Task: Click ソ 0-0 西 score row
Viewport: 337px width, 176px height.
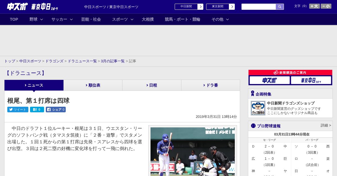Action: (x=312, y=146)
